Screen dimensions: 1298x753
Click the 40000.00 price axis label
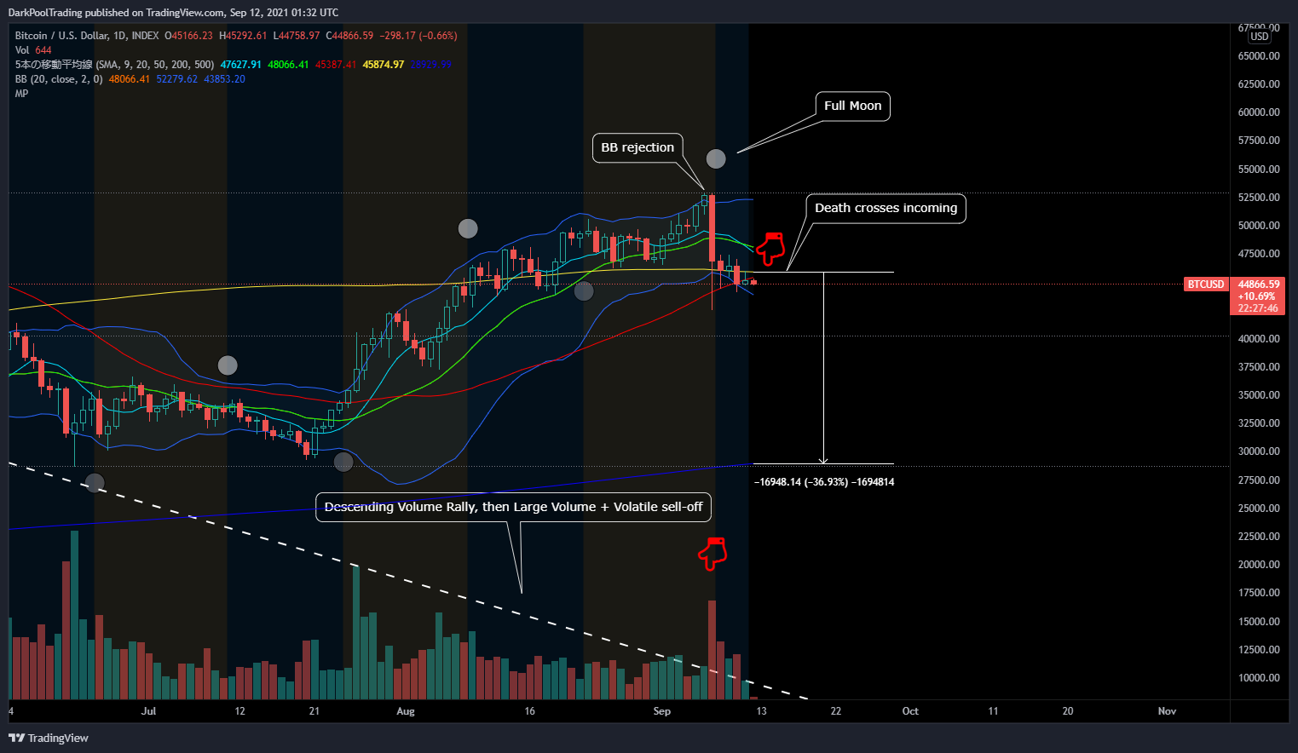point(1259,339)
